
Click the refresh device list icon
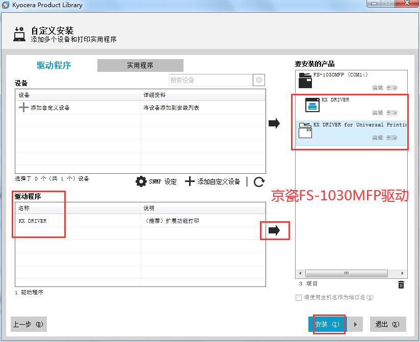pyautogui.click(x=259, y=181)
